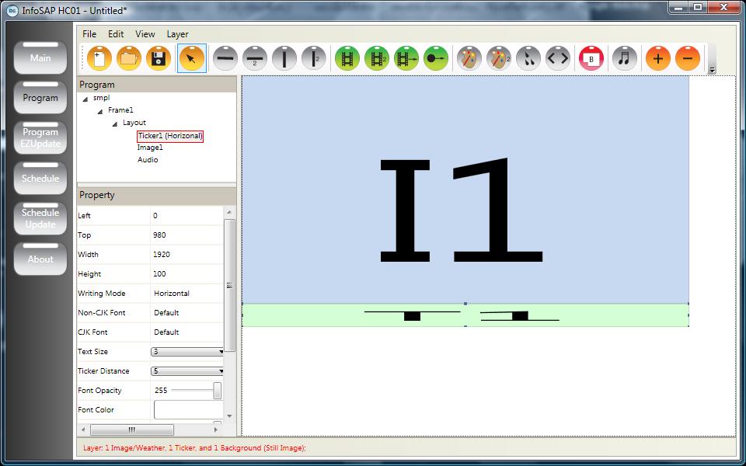Select Image1 in the Program tree
This screenshot has height=466, width=746.
(x=150, y=148)
